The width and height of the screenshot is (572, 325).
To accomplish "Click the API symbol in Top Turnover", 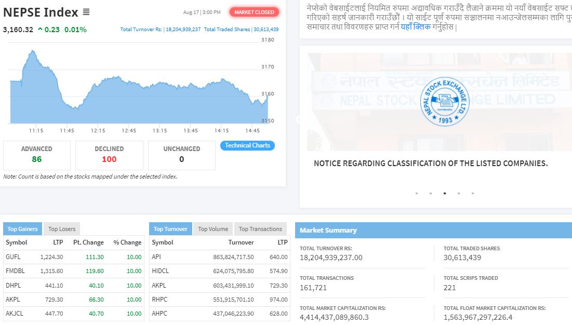I will pos(156,257).
